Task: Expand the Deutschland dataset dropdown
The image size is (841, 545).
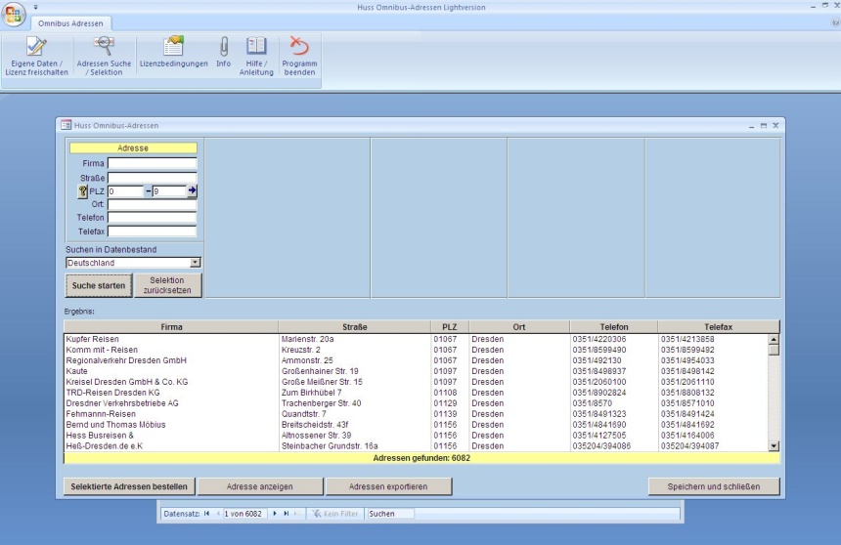Action: [x=196, y=263]
